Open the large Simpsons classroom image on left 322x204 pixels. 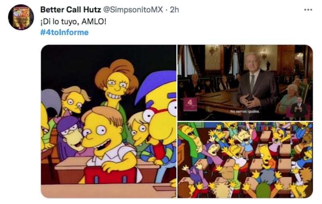click(x=109, y=121)
